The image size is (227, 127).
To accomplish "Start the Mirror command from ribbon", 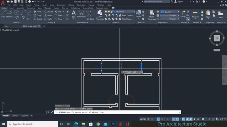I will pos(49,15).
